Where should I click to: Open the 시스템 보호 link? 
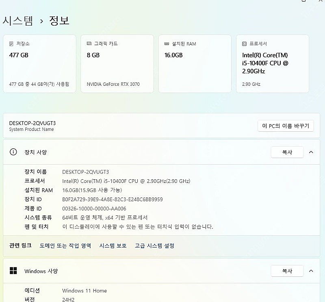pos(113,246)
